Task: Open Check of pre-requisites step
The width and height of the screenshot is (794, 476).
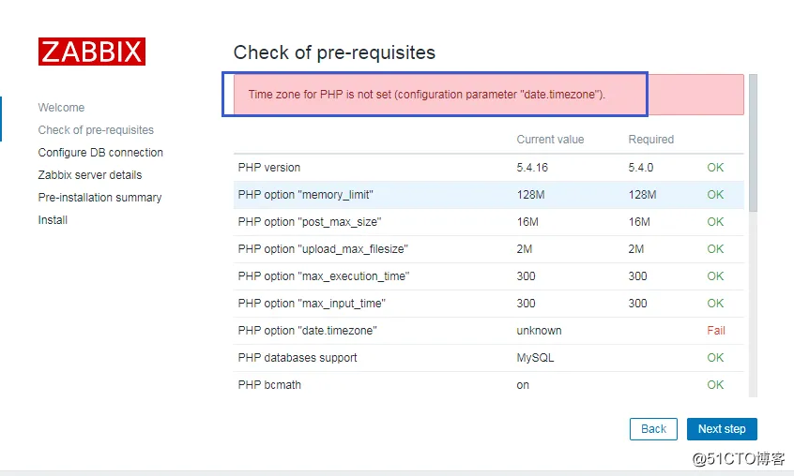Action: (96, 130)
